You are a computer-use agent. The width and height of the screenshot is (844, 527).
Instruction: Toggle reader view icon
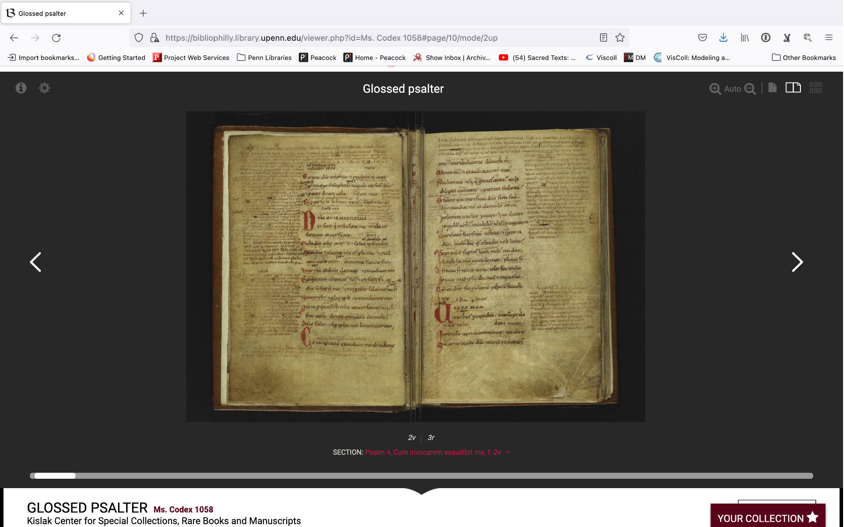point(604,38)
